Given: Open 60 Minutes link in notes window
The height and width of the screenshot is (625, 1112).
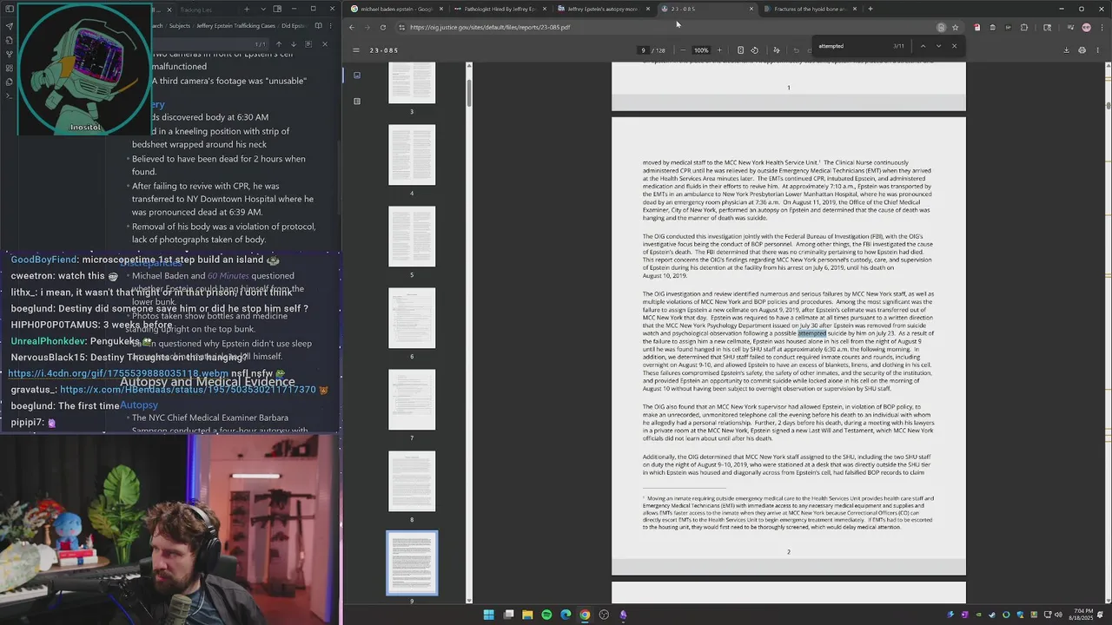Looking at the screenshot, I should [x=228, y=276].
